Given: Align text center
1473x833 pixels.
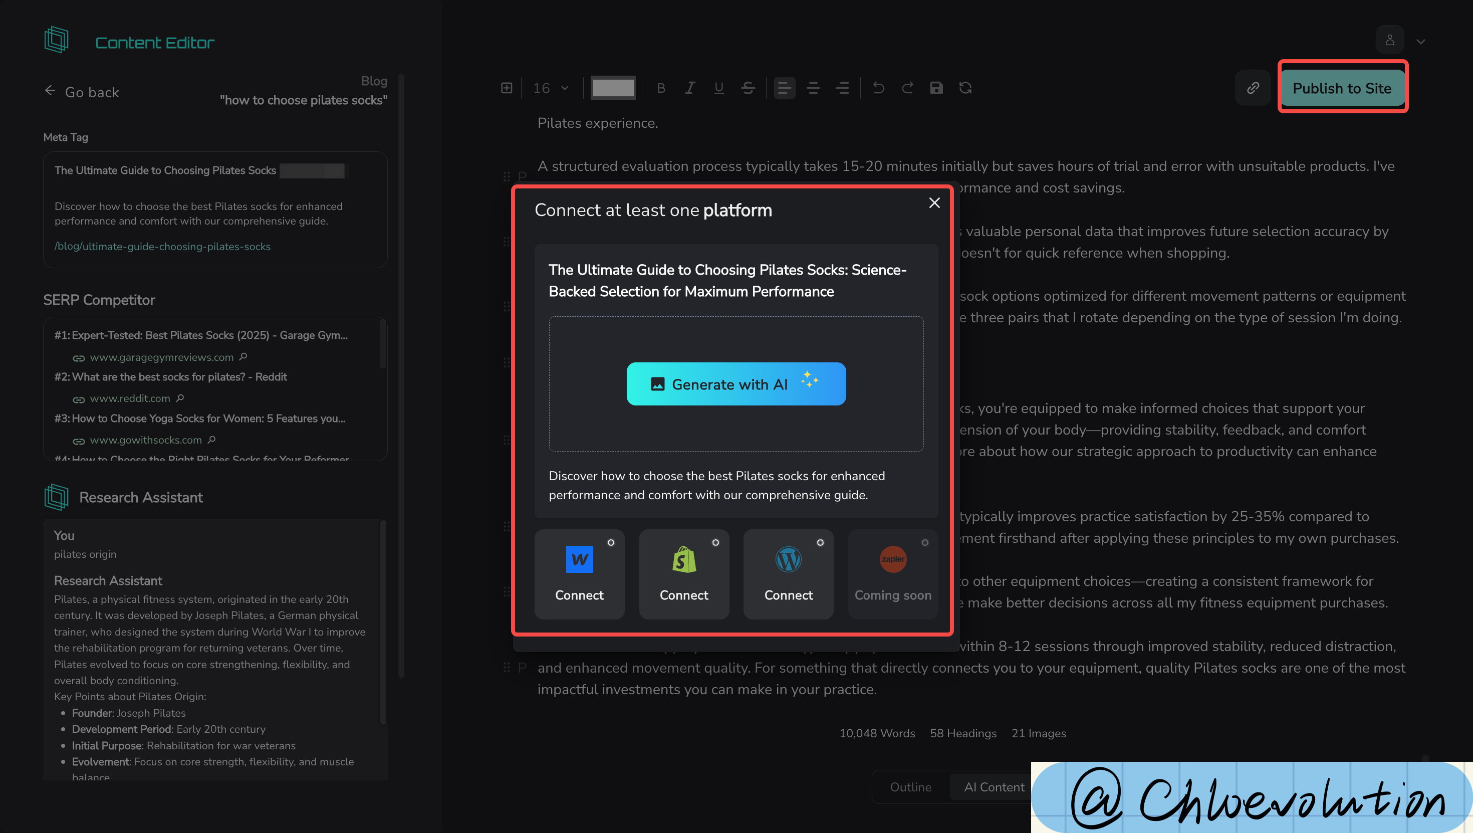Looking at the screenshot, I should click(813, 88).
